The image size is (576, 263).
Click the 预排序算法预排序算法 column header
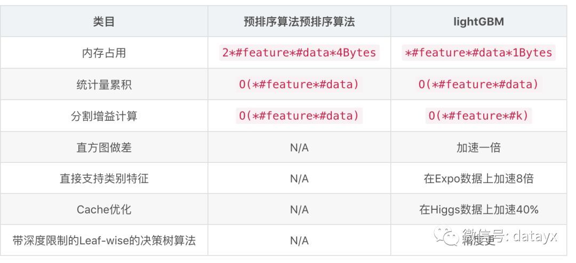pos(299,22)
